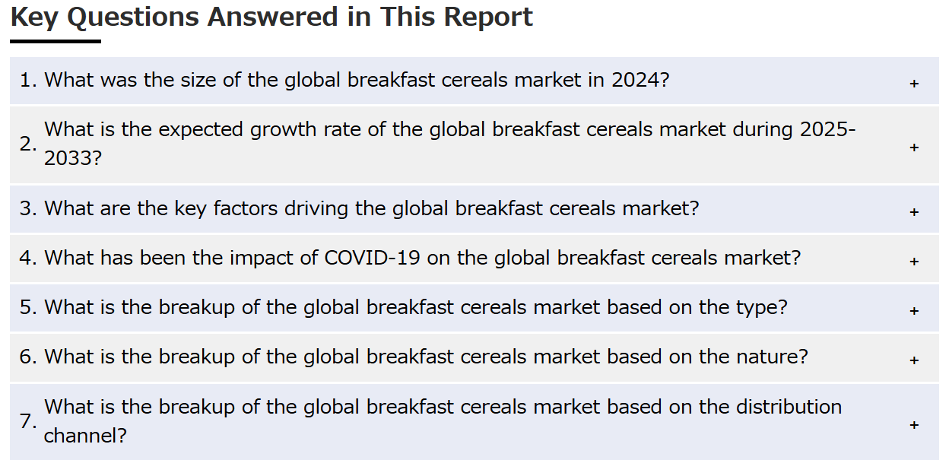The width and height of the screenshot is (949, 460).
Task: Click the plus icon on the key driving factors row
Action: pyautogui.click(x=914, y=212)
